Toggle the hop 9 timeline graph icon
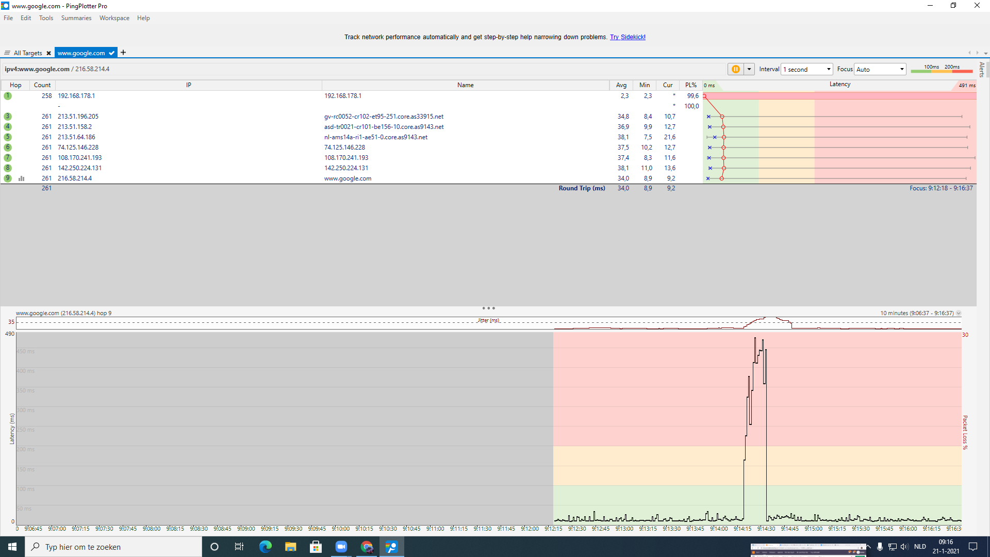The height and width of the screenshot is (557, 990). point(22,178)
